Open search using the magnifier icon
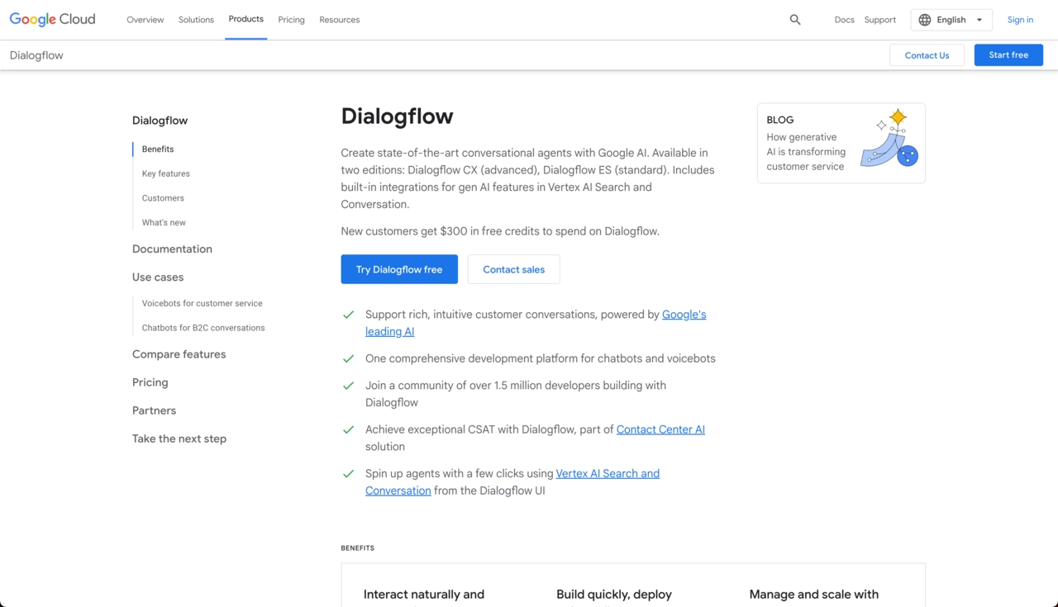The image size is (1058, 607). (x=794, y=19)
